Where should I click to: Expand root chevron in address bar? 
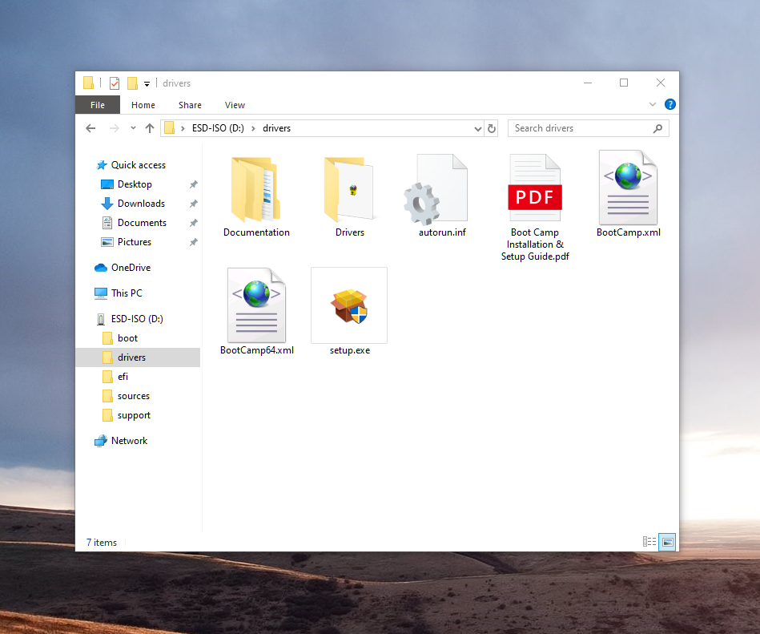[x=183, y=128]
